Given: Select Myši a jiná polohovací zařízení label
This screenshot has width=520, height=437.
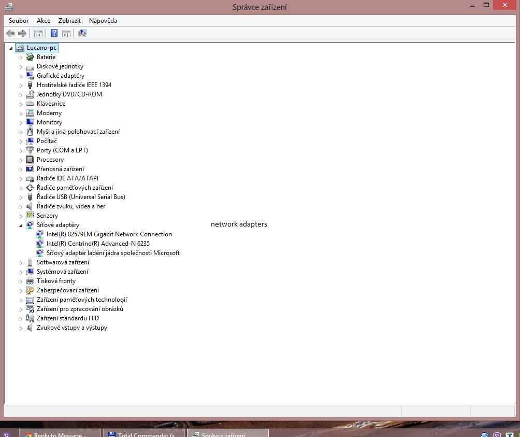Looking at the screenshot, I should 78,132.
